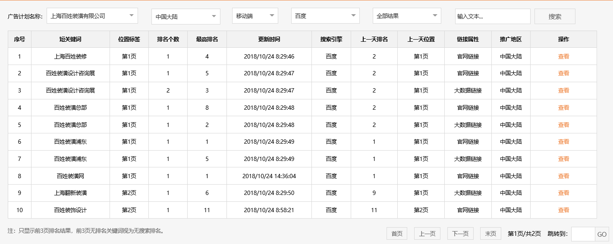
Task: Click the 上一天排名 column header
Action: click(x=374, y=39)
